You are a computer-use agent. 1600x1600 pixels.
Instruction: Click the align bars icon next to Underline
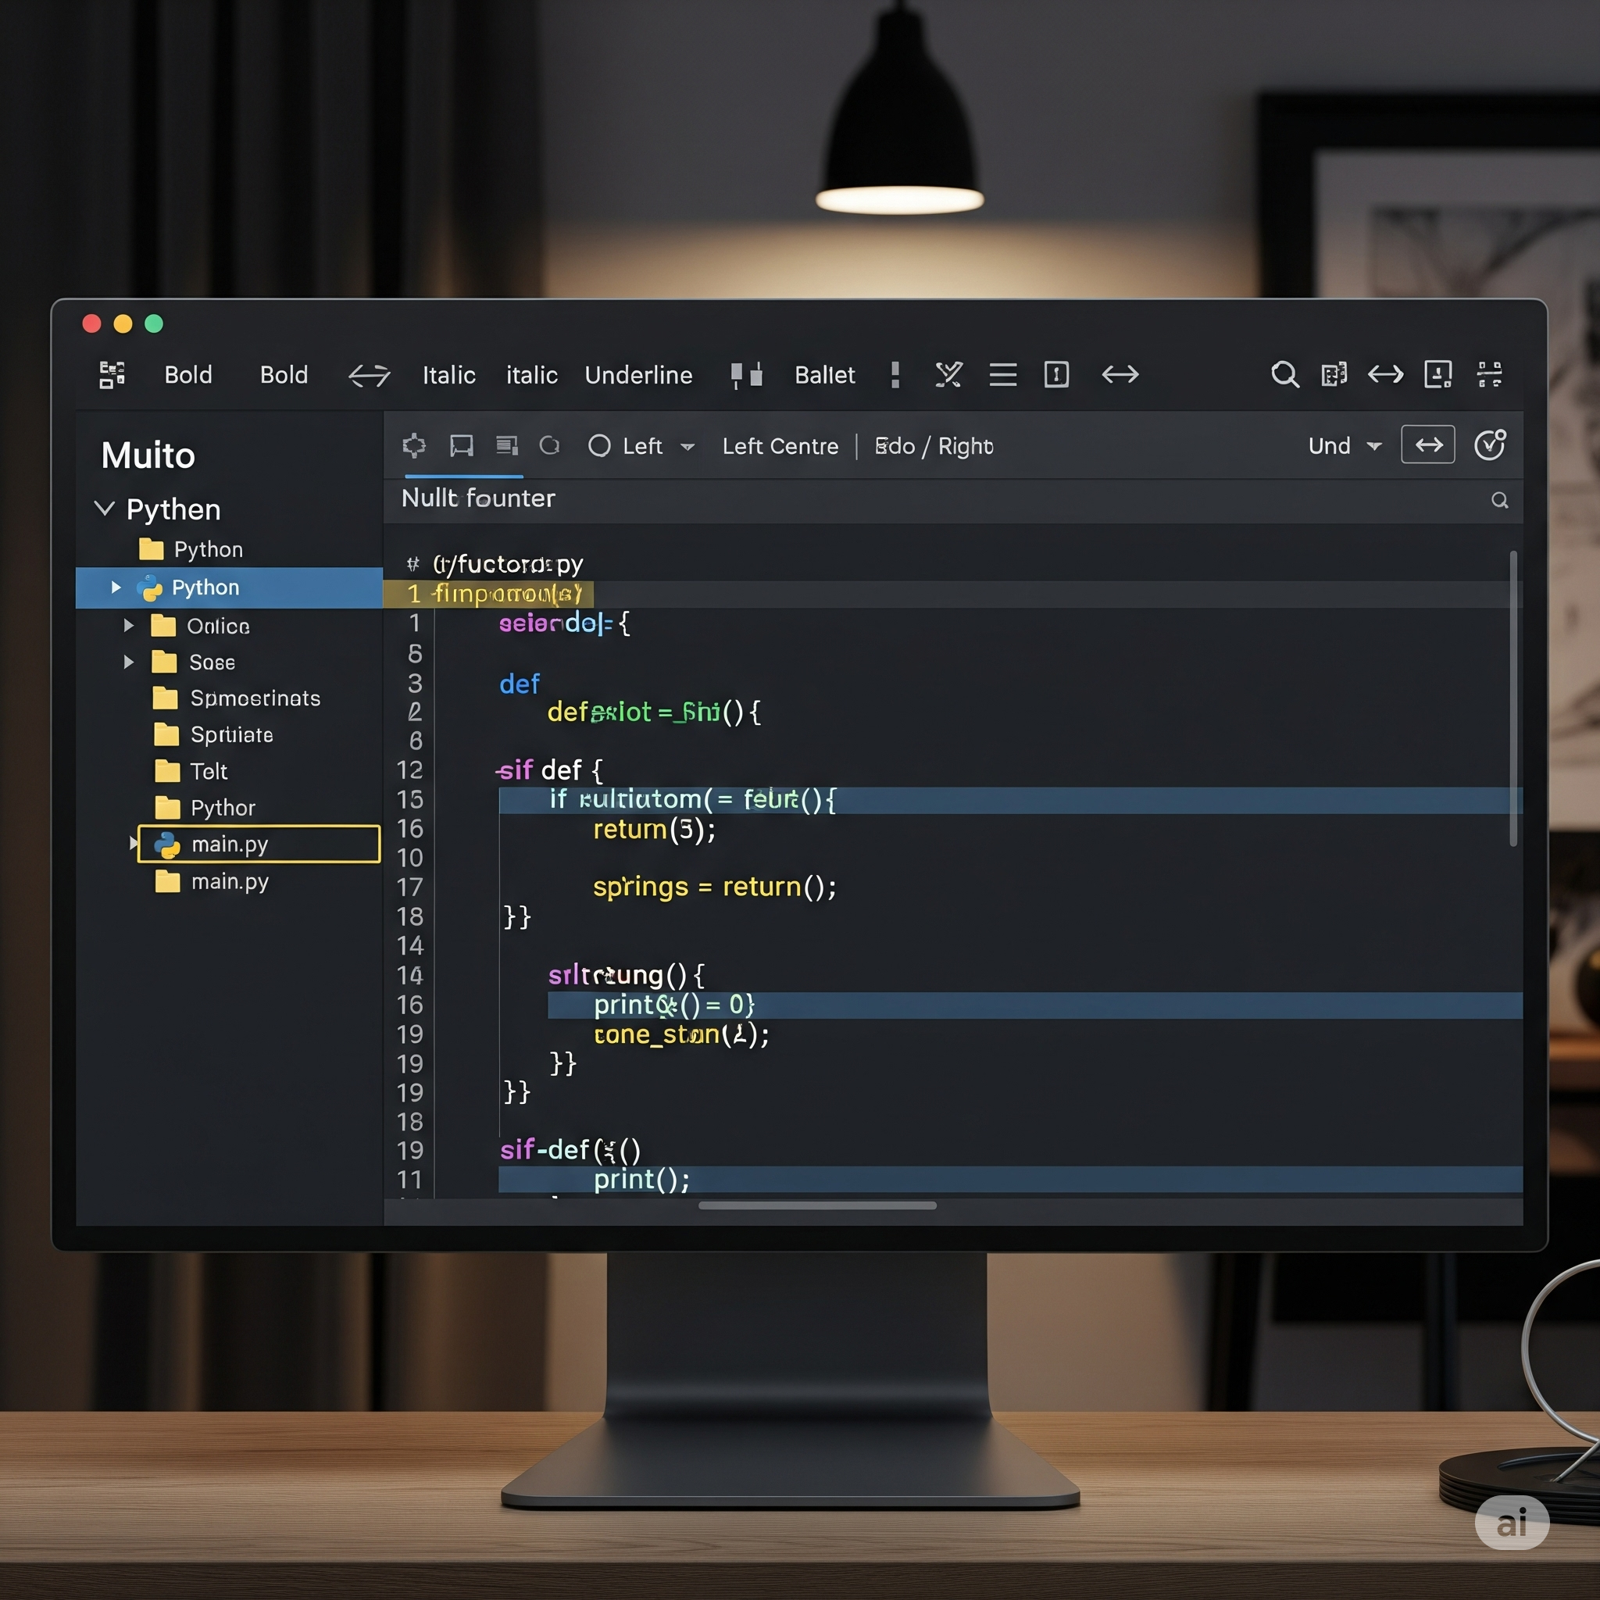tap(747, 375)
